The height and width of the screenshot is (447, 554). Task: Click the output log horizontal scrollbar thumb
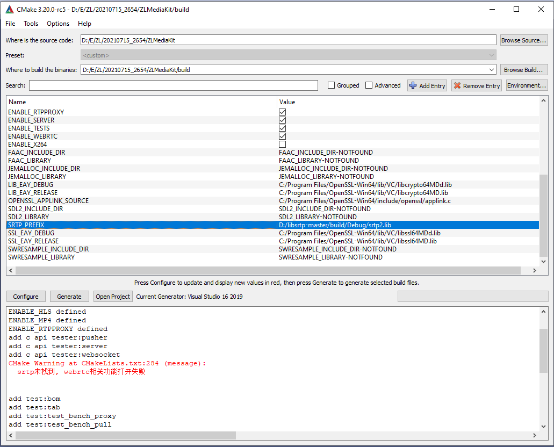click(x=125, y=435)
